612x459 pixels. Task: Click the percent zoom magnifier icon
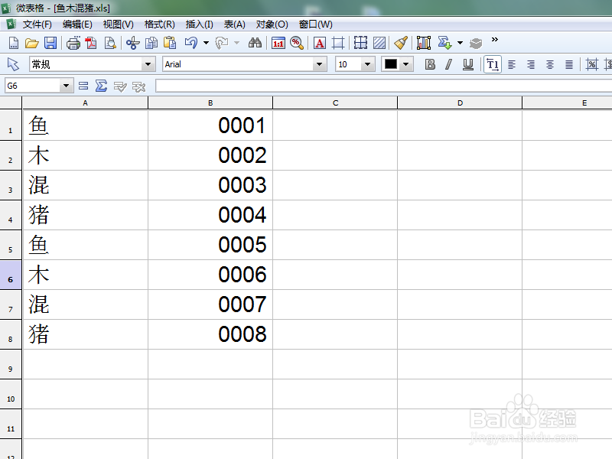pos(297,43)
